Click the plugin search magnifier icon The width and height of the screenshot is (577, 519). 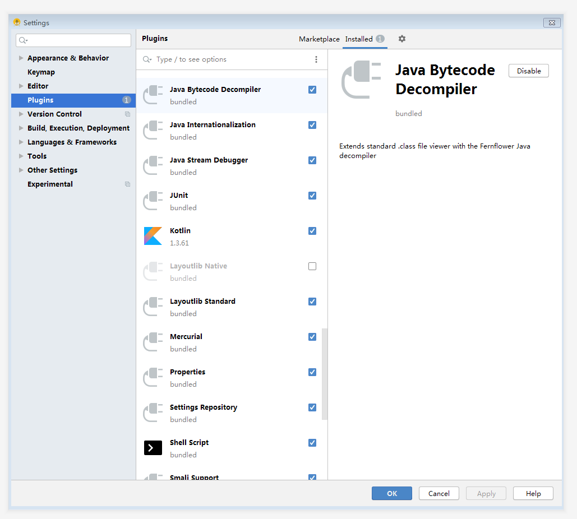tap(147, 59)
